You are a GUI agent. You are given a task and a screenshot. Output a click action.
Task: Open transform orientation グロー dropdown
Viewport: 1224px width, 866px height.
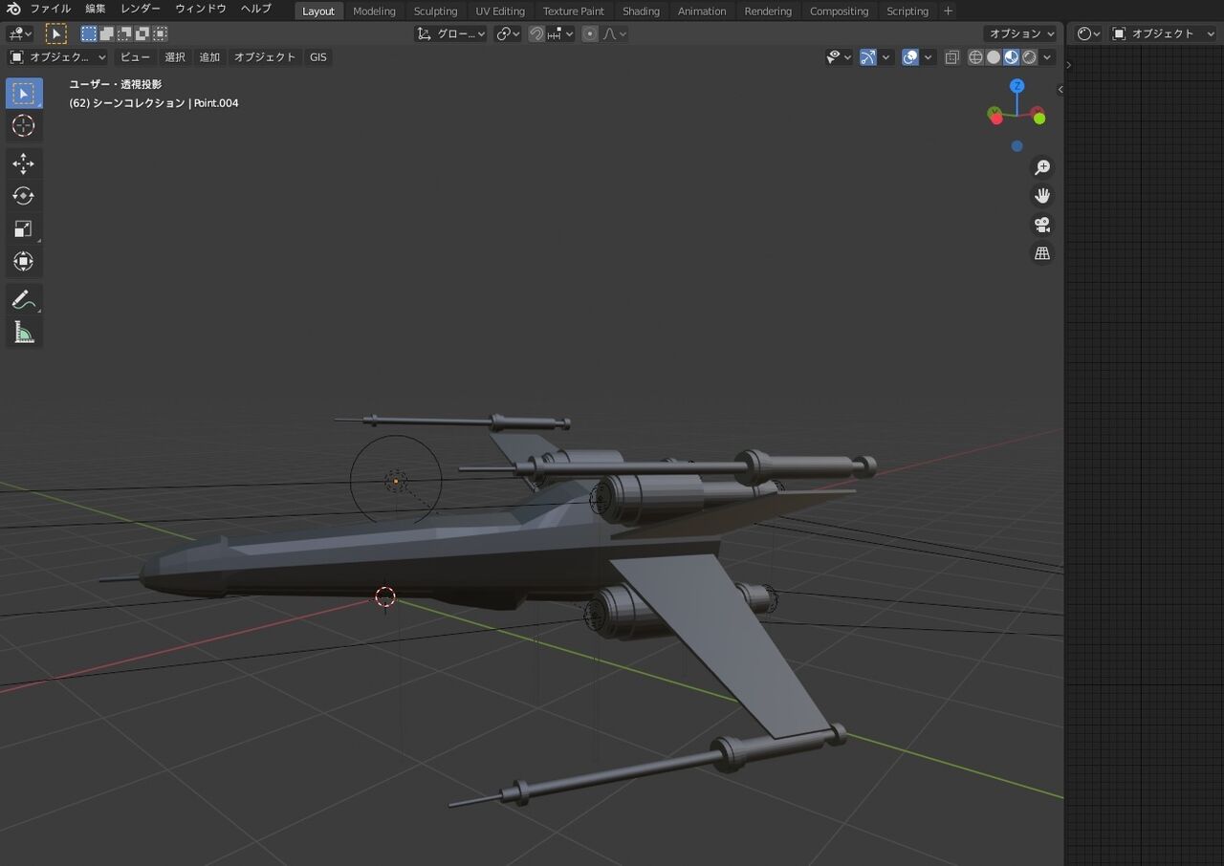(x=451, y=33)
